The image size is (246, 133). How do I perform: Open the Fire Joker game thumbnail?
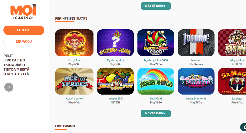coord(74,43)
